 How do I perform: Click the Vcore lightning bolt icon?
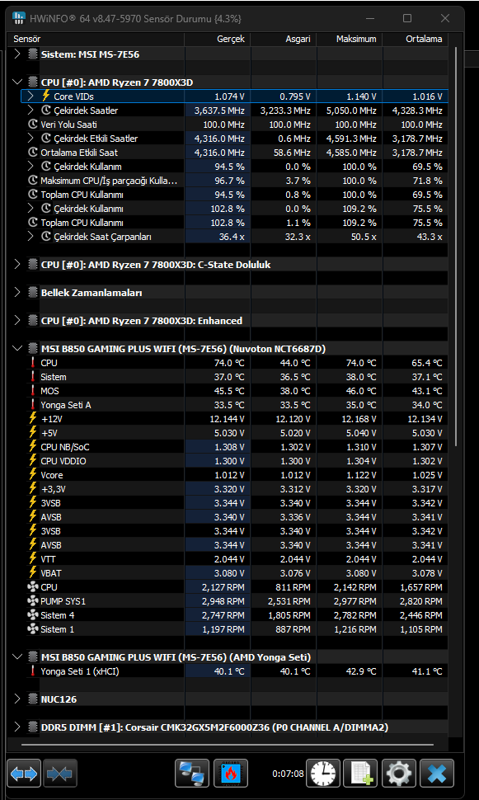[x=33, y=474]
